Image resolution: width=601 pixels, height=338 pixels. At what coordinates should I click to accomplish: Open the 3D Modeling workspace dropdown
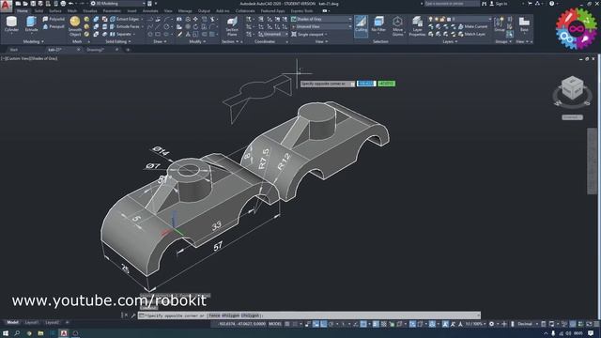click(118, 4)
